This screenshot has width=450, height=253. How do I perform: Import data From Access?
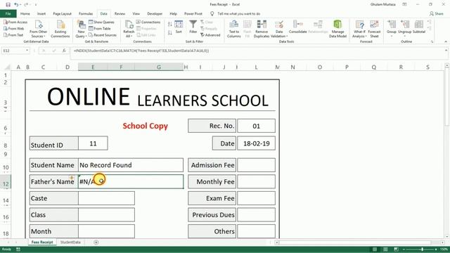point(15,22)
